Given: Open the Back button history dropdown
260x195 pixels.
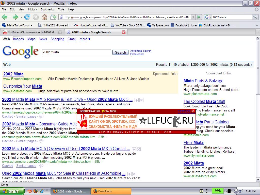Looking at the screenshot, I should click(10, 17).
